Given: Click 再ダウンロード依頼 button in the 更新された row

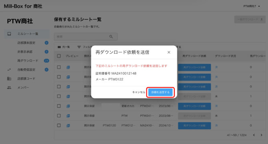Looking at the screenshot, I should (x=194, y=106).
